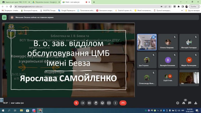Open the 'Ещё 8 чел.' tile
201x113 pixels.
coord(168,78)
